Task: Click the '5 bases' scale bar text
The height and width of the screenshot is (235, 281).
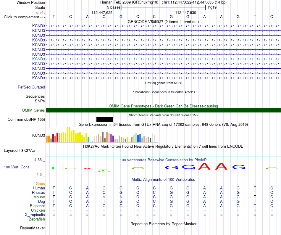Action: coord(114,7)
